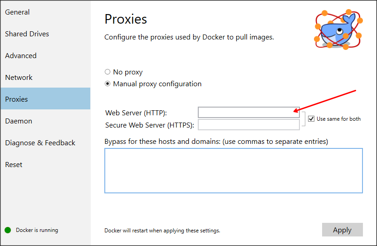Click the green Docker running status indicator
This screenshot has width=377, height=246.
(x=8, y=230)
